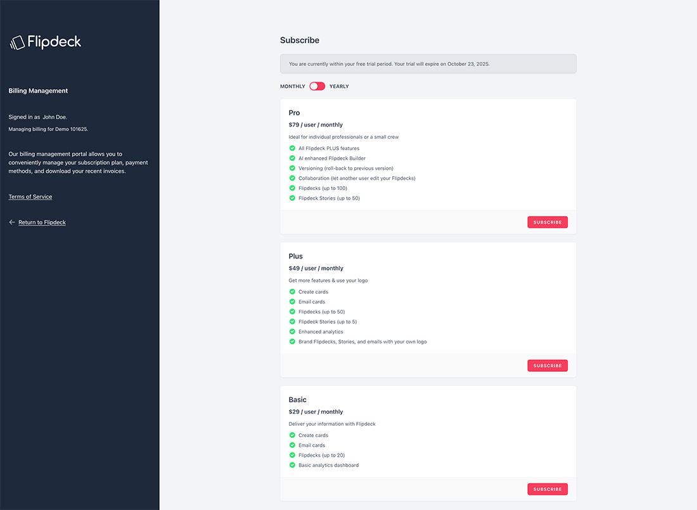Subscribe to the Plus plan
The image size is (697, 510).
[x=547, y=365]
